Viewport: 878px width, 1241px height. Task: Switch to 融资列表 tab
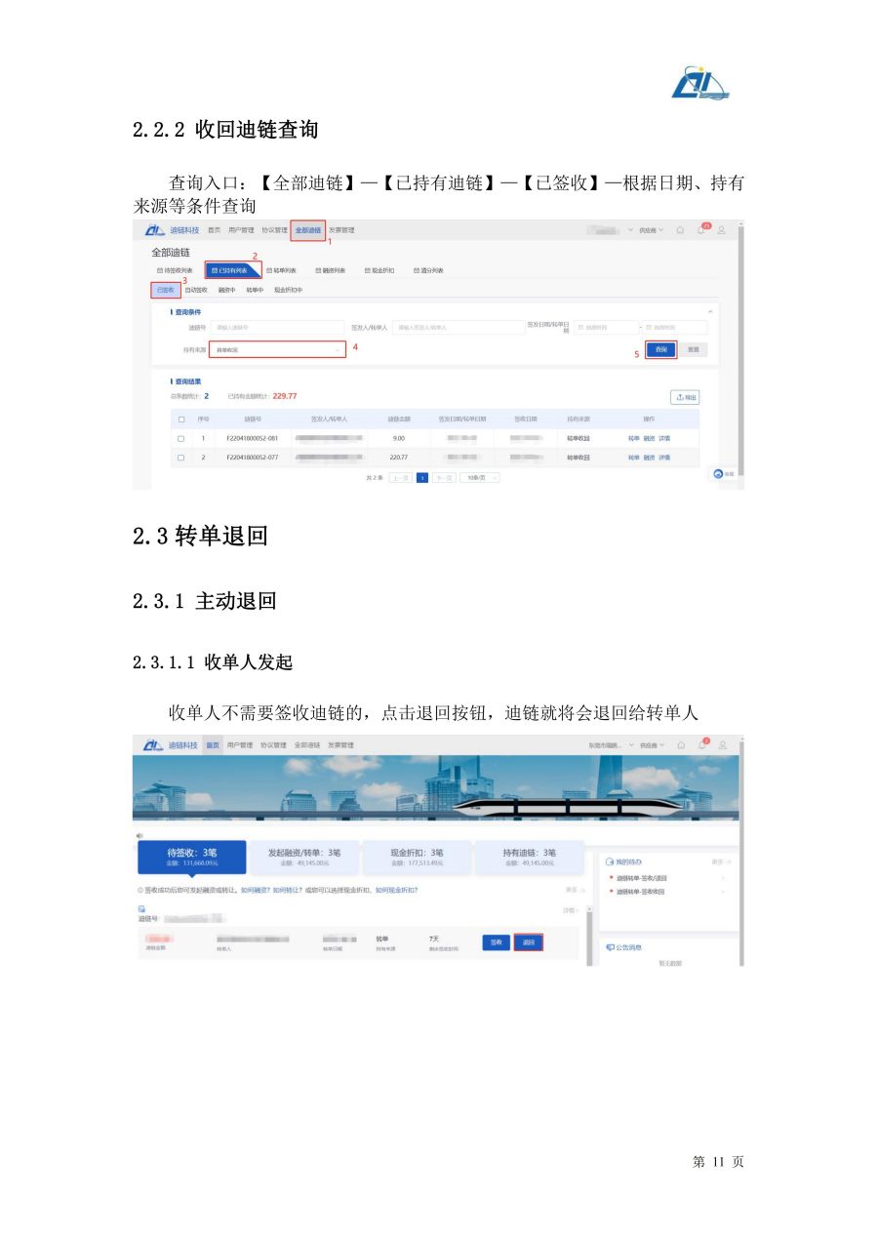click(x=330, y=270)
